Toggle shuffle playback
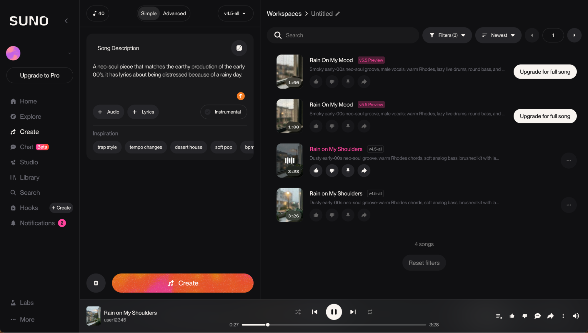Viewport: 588px width, 333px height. coord(298,312)
